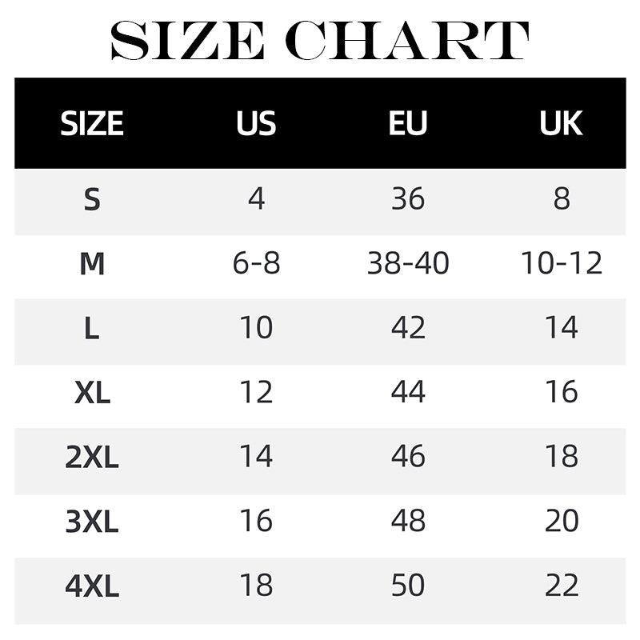
Task: Select the M size row label
Action: coord(92,263)
